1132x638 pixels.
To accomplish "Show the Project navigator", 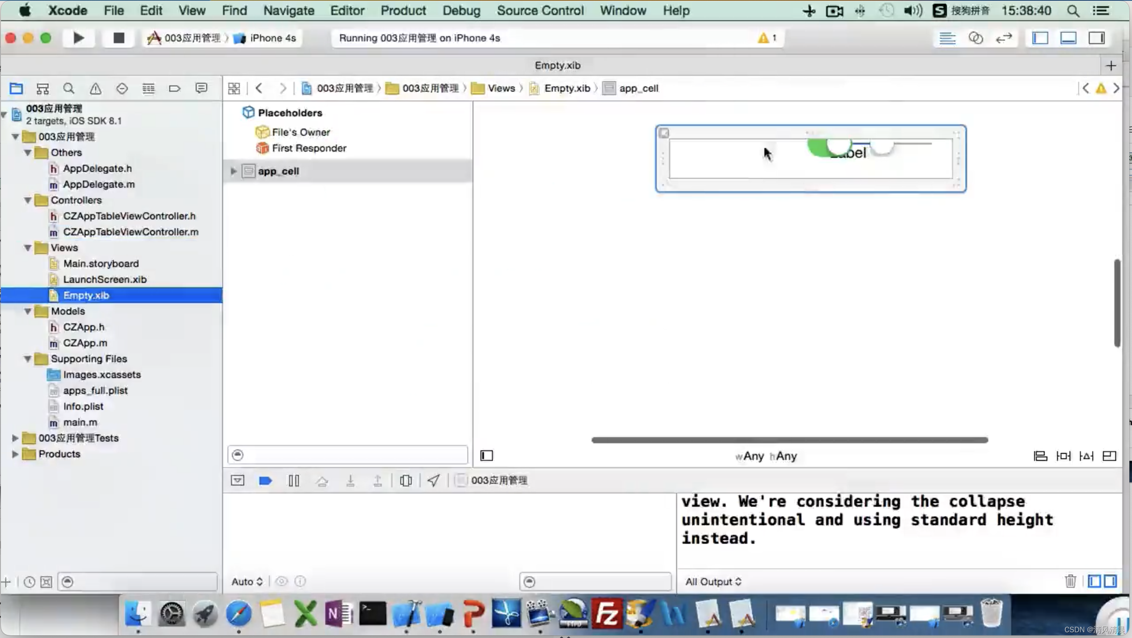I will click(16, 89).
